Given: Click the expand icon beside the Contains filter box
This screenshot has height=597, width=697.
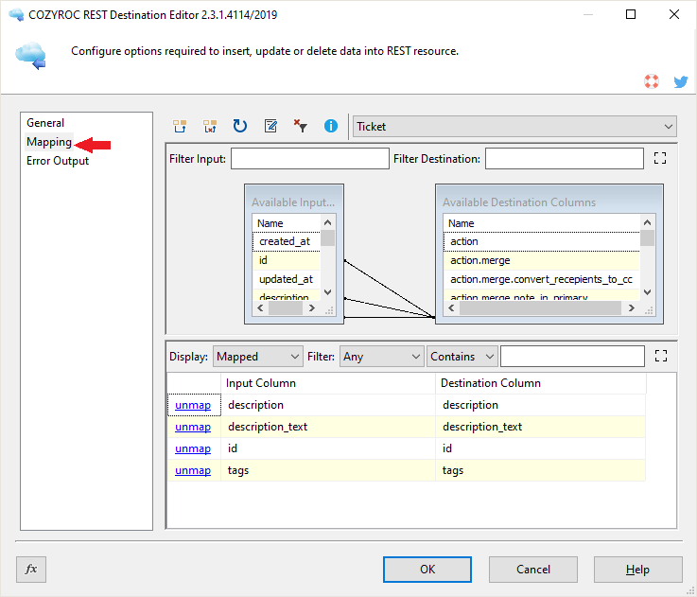Looking at the screenshot, I should tap(660, 357).
